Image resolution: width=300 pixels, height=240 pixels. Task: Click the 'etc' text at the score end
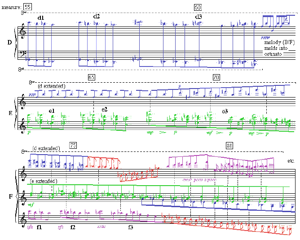pos(290,160)
